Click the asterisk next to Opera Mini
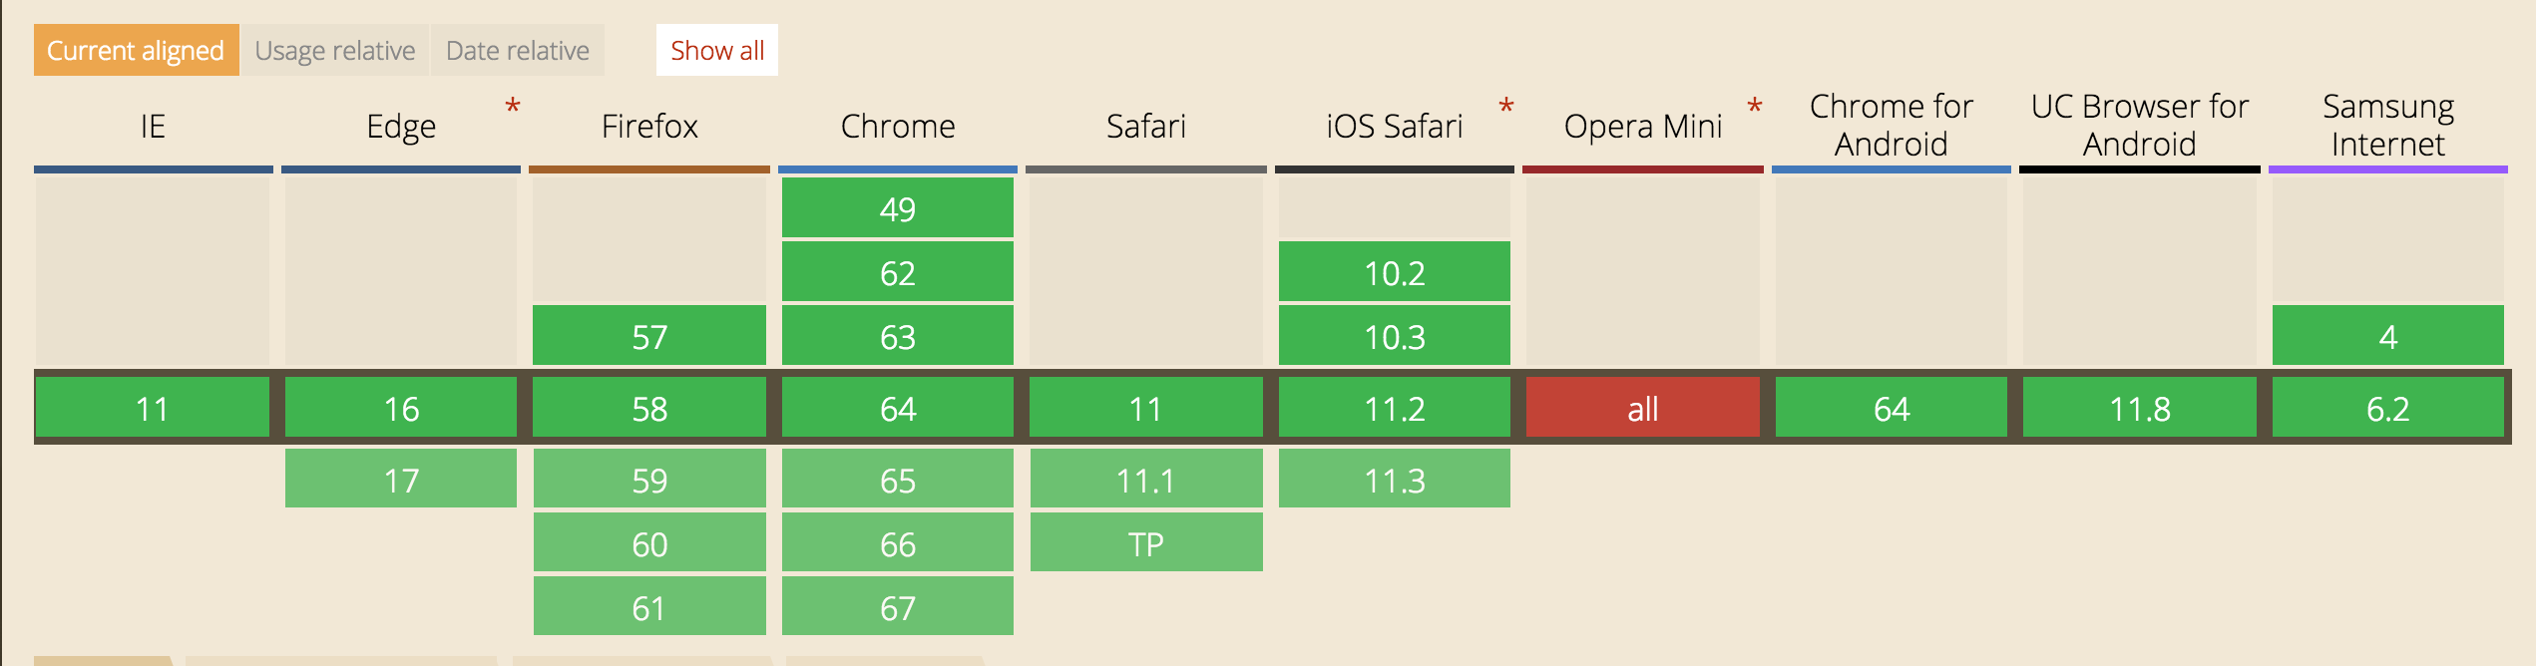The image size is (2536, 666). coord(1754,106)
